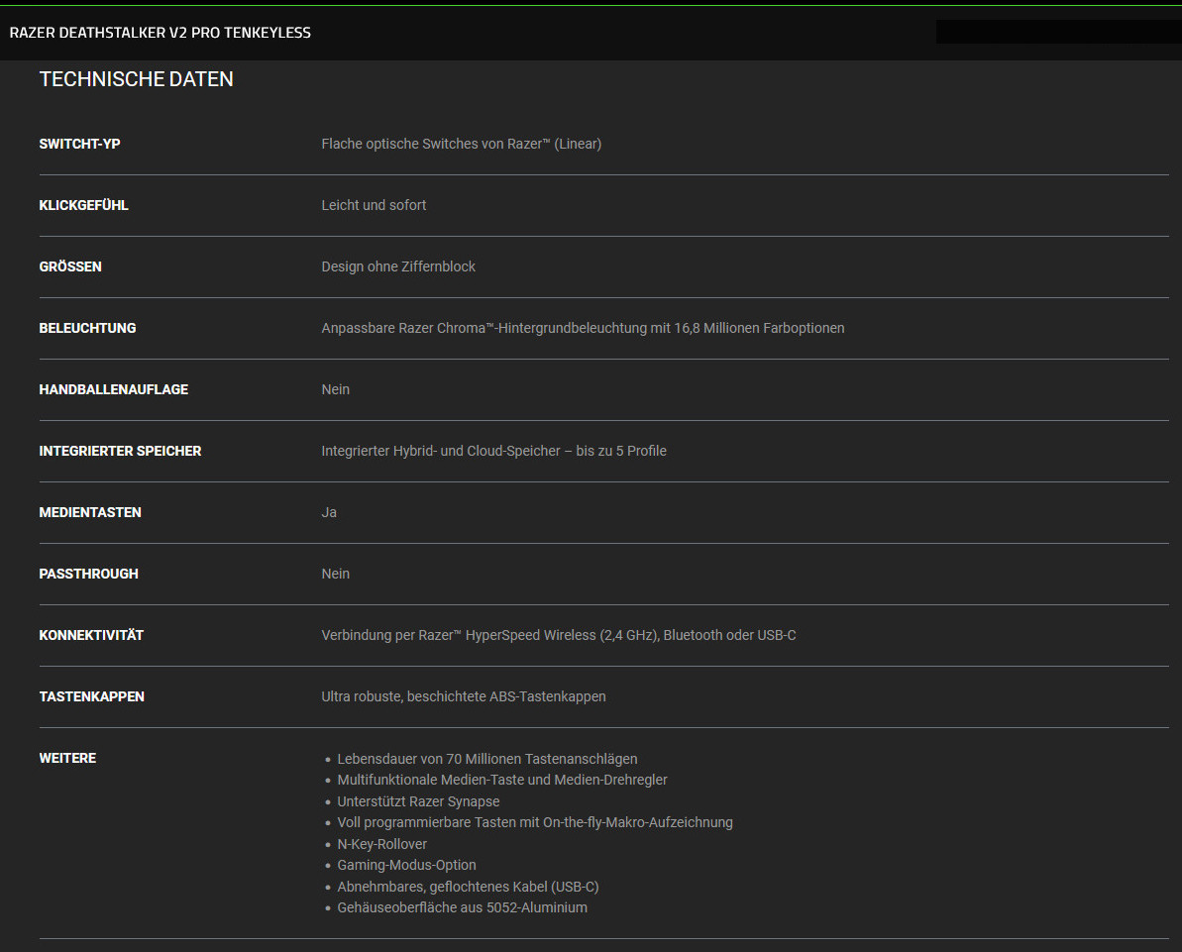1182x952 pixels.
Task: Click the Klickgefühl specification label
Action: click(83, 205)
